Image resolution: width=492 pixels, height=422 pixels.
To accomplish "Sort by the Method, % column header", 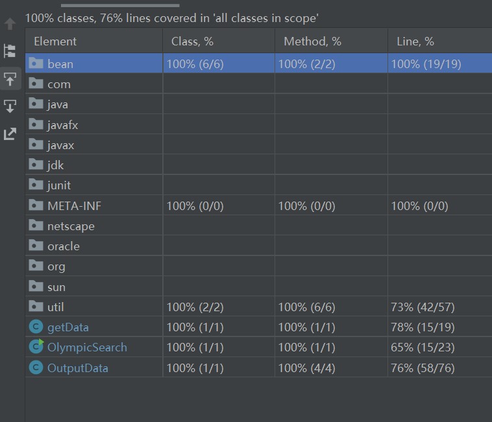I will (x=331, y=41).
